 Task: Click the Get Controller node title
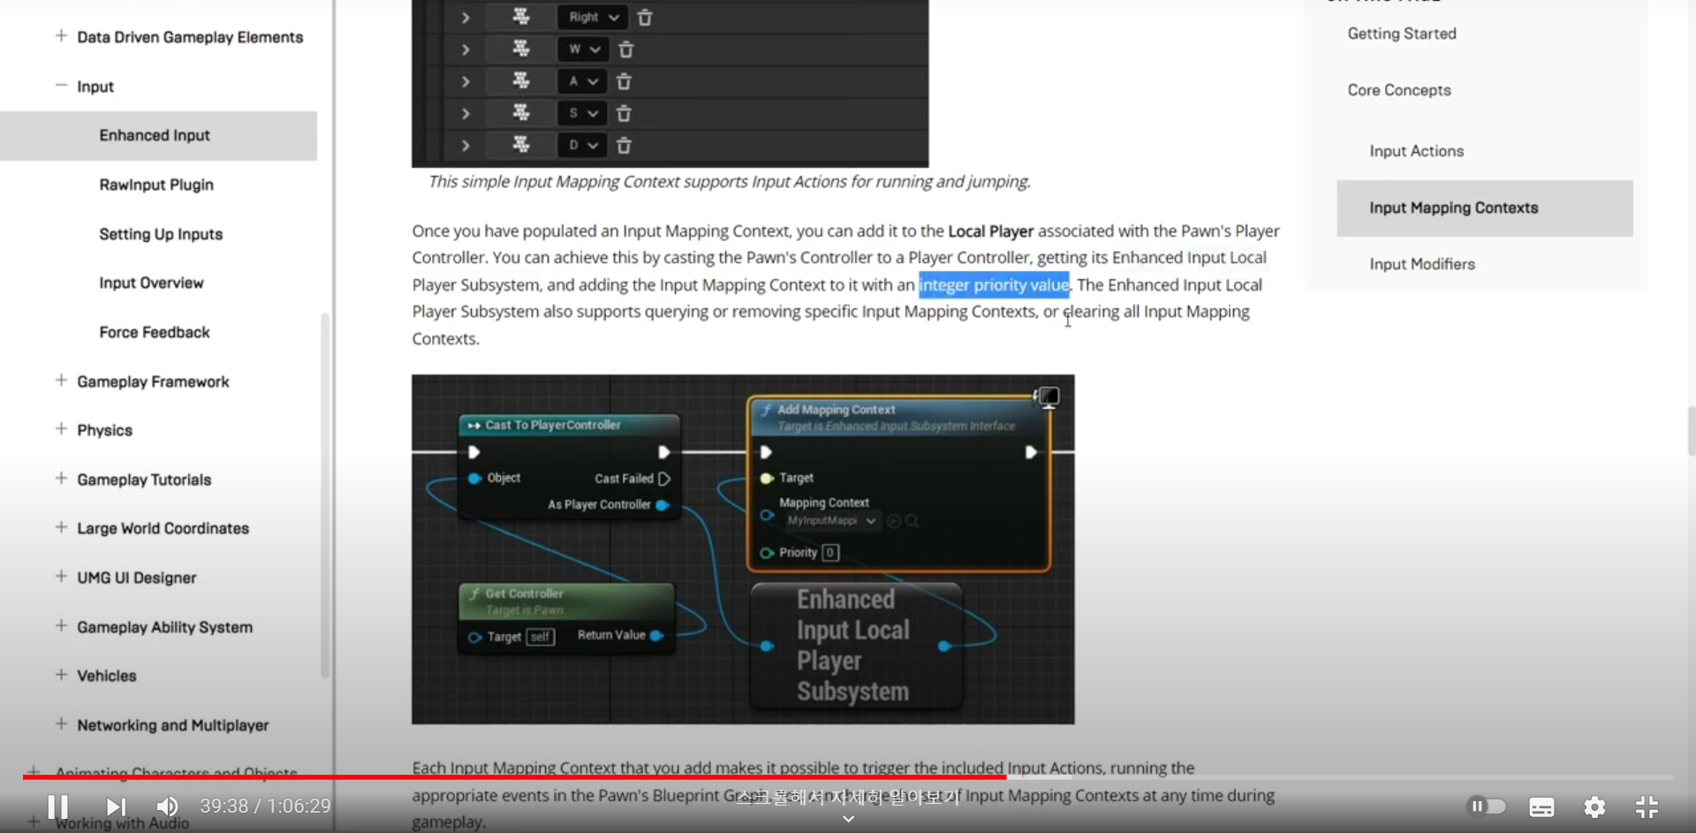click(x=524, y=594)
